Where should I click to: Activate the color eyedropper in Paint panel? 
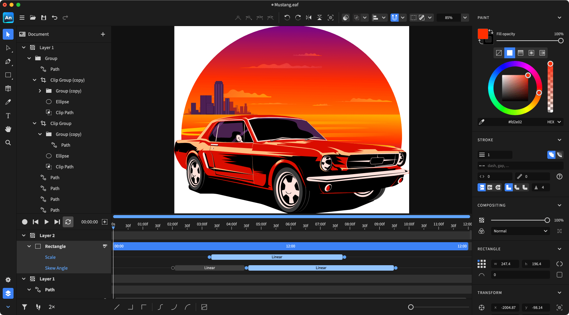pyautogui.click(x=482, y=122)
